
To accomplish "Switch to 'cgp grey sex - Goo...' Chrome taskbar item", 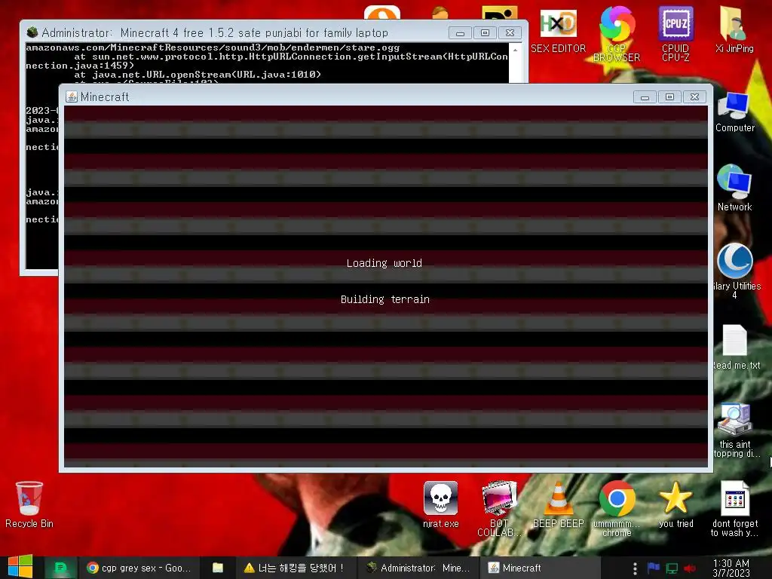I will (x=139, y=568).
